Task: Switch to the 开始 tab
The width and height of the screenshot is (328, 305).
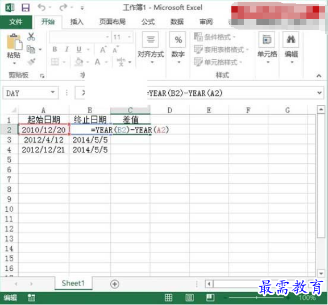Action: tap(48, 22)
